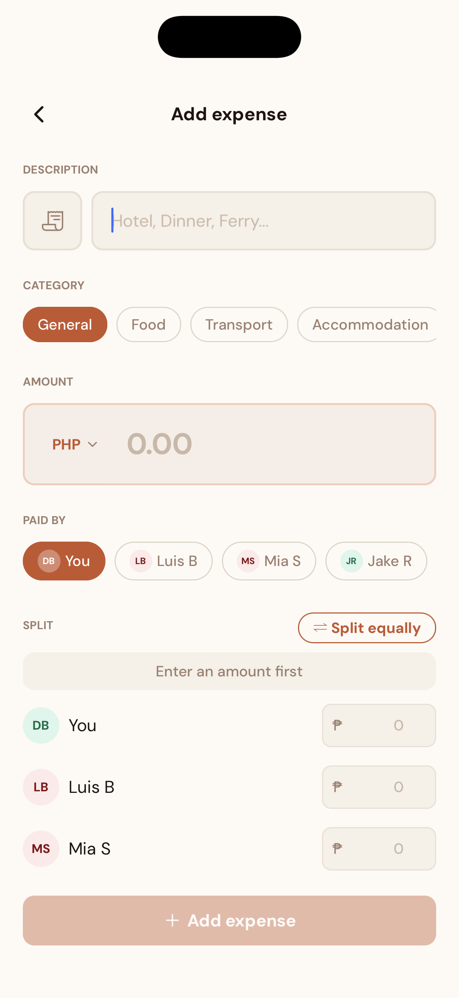Click the LB avatar in split list
Image resolution: width=459 pixels, height=998 pixels.
[41, 787]
